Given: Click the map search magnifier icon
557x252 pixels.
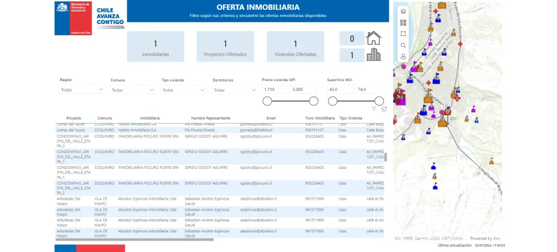Looking at the screenshot, I should click(x=403, y=45).
